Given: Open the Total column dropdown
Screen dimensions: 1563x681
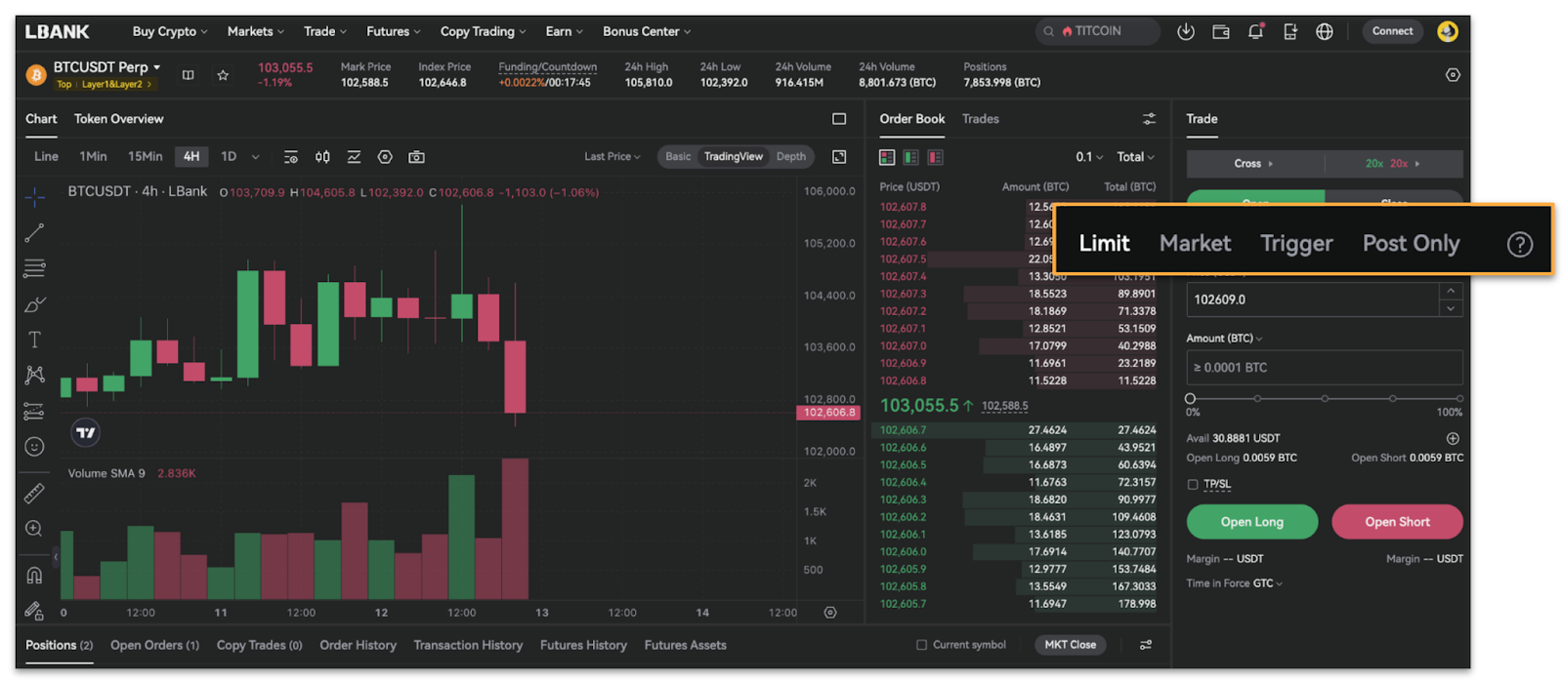Looking at the screenshot, I should (x=1136, y=157).
